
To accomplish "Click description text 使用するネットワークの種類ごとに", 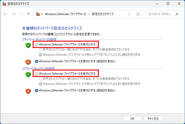I will (x=61, y=34).
